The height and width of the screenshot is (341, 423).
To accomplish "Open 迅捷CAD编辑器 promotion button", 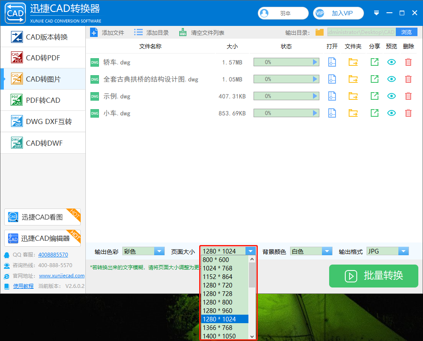I will pyautogui.click(x=42, y=238).
